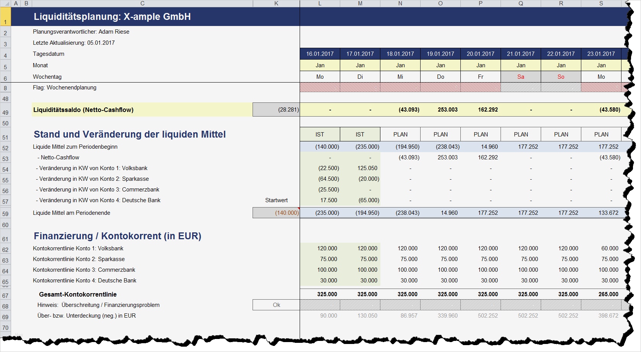Select column C header
This screenshot has width=641, height=352.
[x=142, y=3]
